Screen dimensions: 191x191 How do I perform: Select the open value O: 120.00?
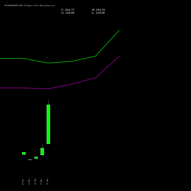68,13
